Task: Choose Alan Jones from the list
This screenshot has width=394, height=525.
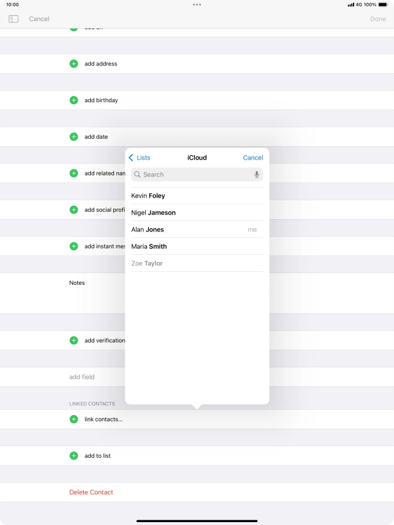Action: 148,230
